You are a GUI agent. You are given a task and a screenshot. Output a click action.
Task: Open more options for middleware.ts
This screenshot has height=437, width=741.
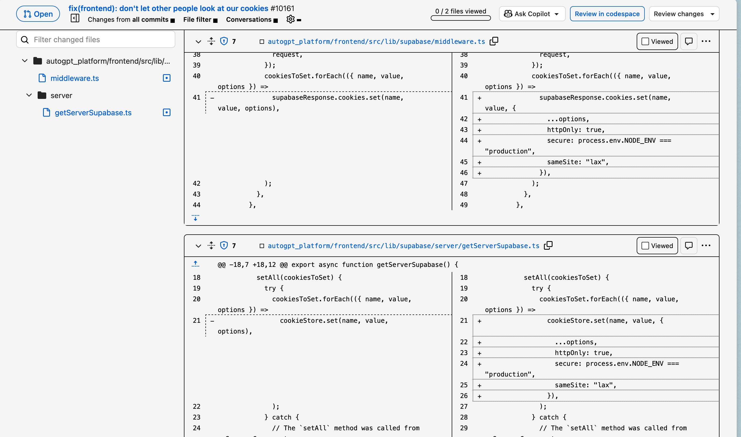(x=706, y=41)
